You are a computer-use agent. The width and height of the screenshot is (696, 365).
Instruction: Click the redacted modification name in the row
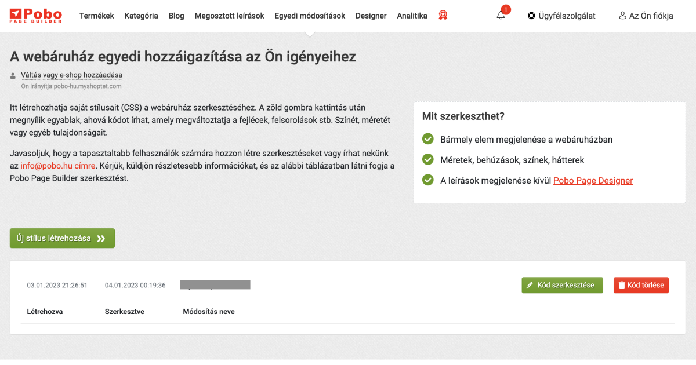coord(215,284)
